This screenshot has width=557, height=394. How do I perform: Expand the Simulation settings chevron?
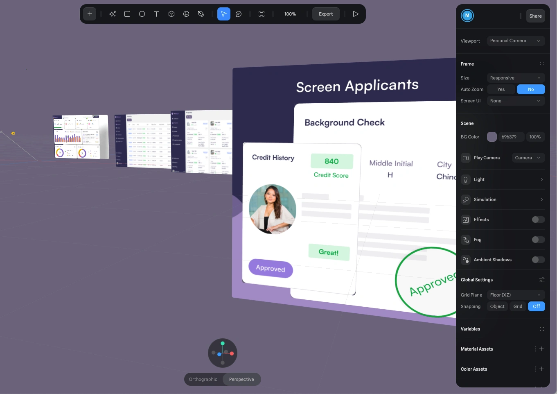click(x=542, y=199)
